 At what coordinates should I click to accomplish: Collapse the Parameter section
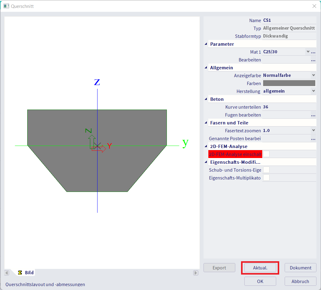click(x=206, y=44)
